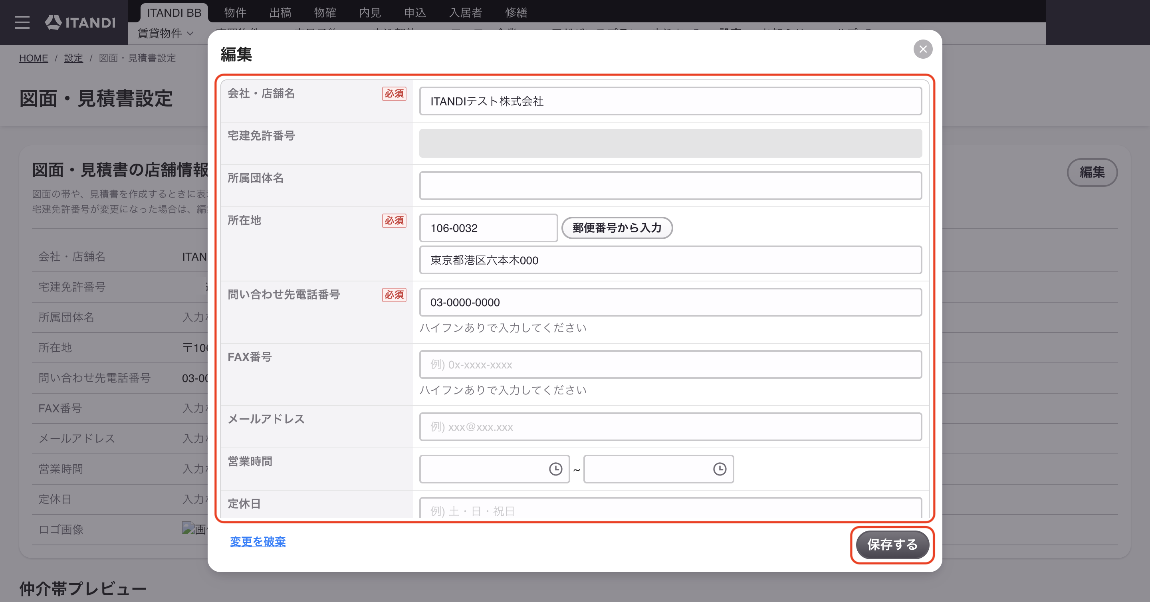
Task: Focus the FAX番号 input field
Action: (670, 364)
